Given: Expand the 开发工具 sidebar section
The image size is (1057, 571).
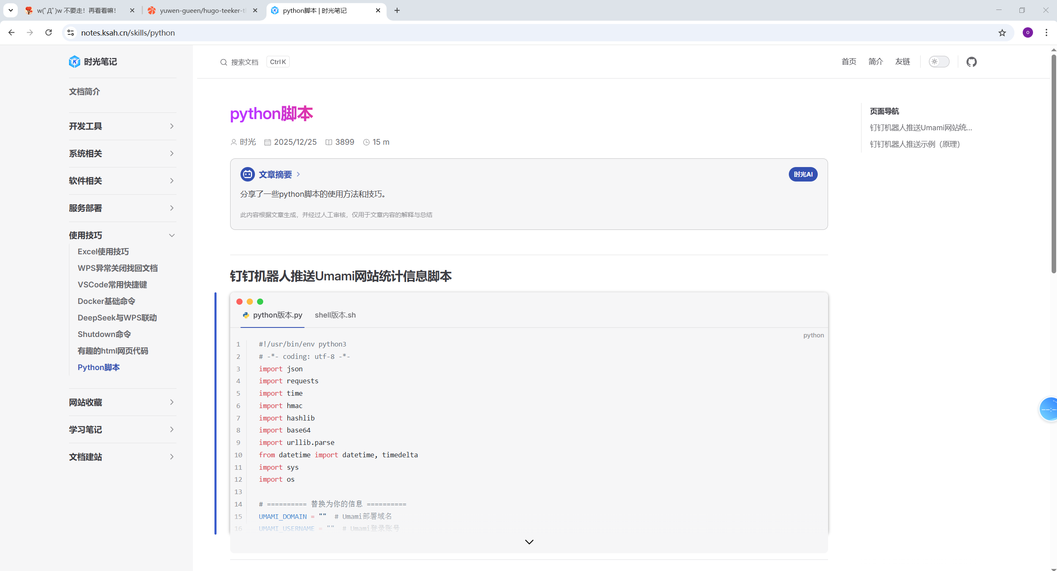Looking at the screenshot, I should [122, 126].
